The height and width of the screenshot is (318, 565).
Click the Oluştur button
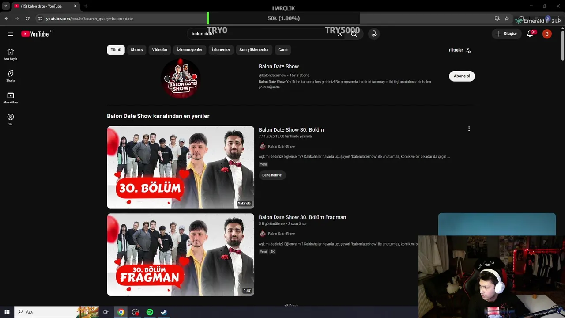(506, 34)
